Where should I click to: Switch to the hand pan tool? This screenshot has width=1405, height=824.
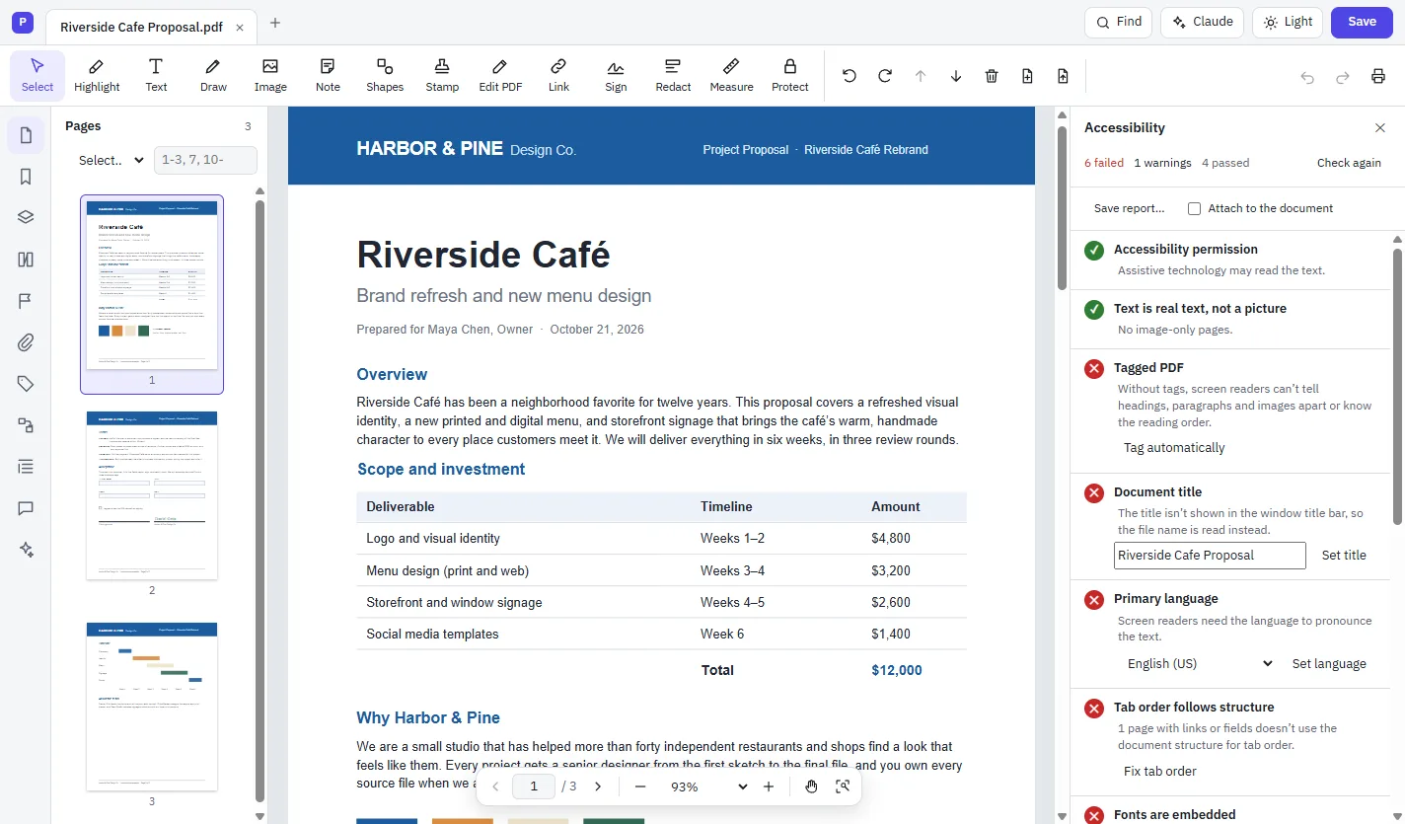click(x=811, y=787)
